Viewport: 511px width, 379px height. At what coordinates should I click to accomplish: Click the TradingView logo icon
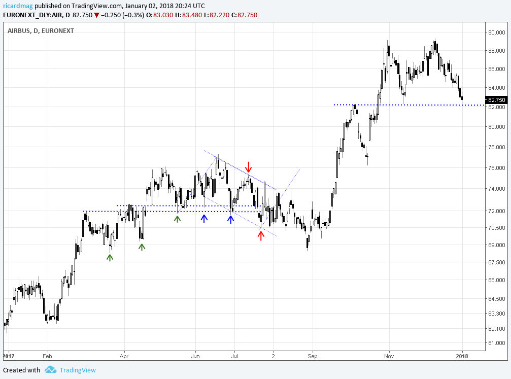click(x=51, y=369)
